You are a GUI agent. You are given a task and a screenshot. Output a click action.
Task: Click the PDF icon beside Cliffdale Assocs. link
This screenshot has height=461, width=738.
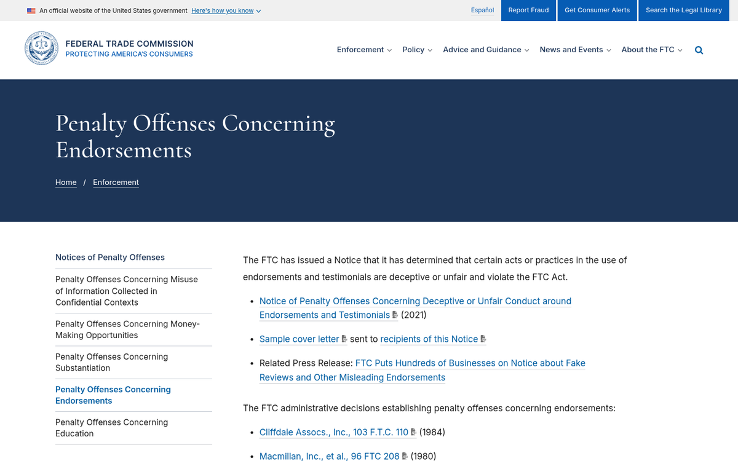tap(414, 432)
